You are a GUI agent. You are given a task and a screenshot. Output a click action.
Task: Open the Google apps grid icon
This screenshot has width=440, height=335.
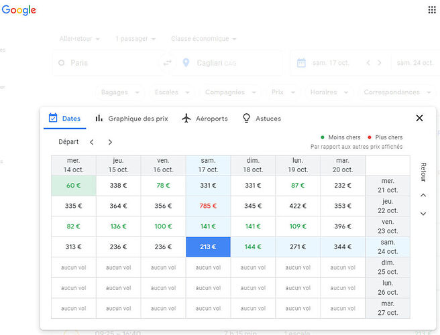click(x=432, y=10)
